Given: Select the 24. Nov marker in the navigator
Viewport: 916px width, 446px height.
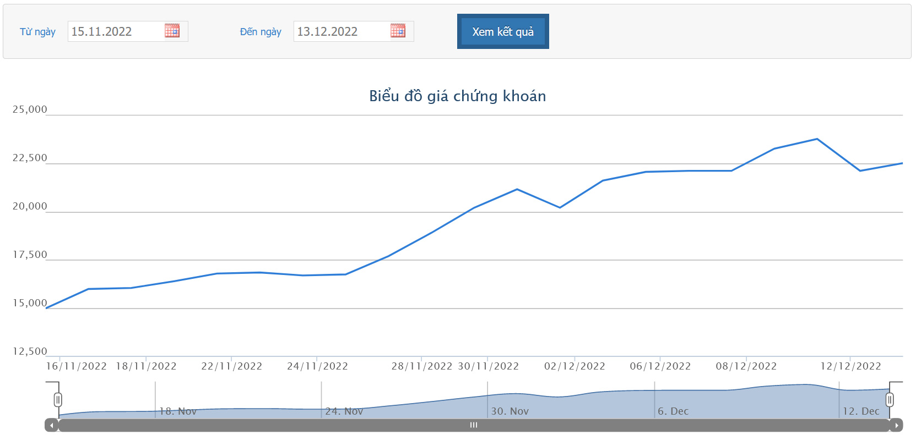Looking at the screenshot, I should coord(344,411).
